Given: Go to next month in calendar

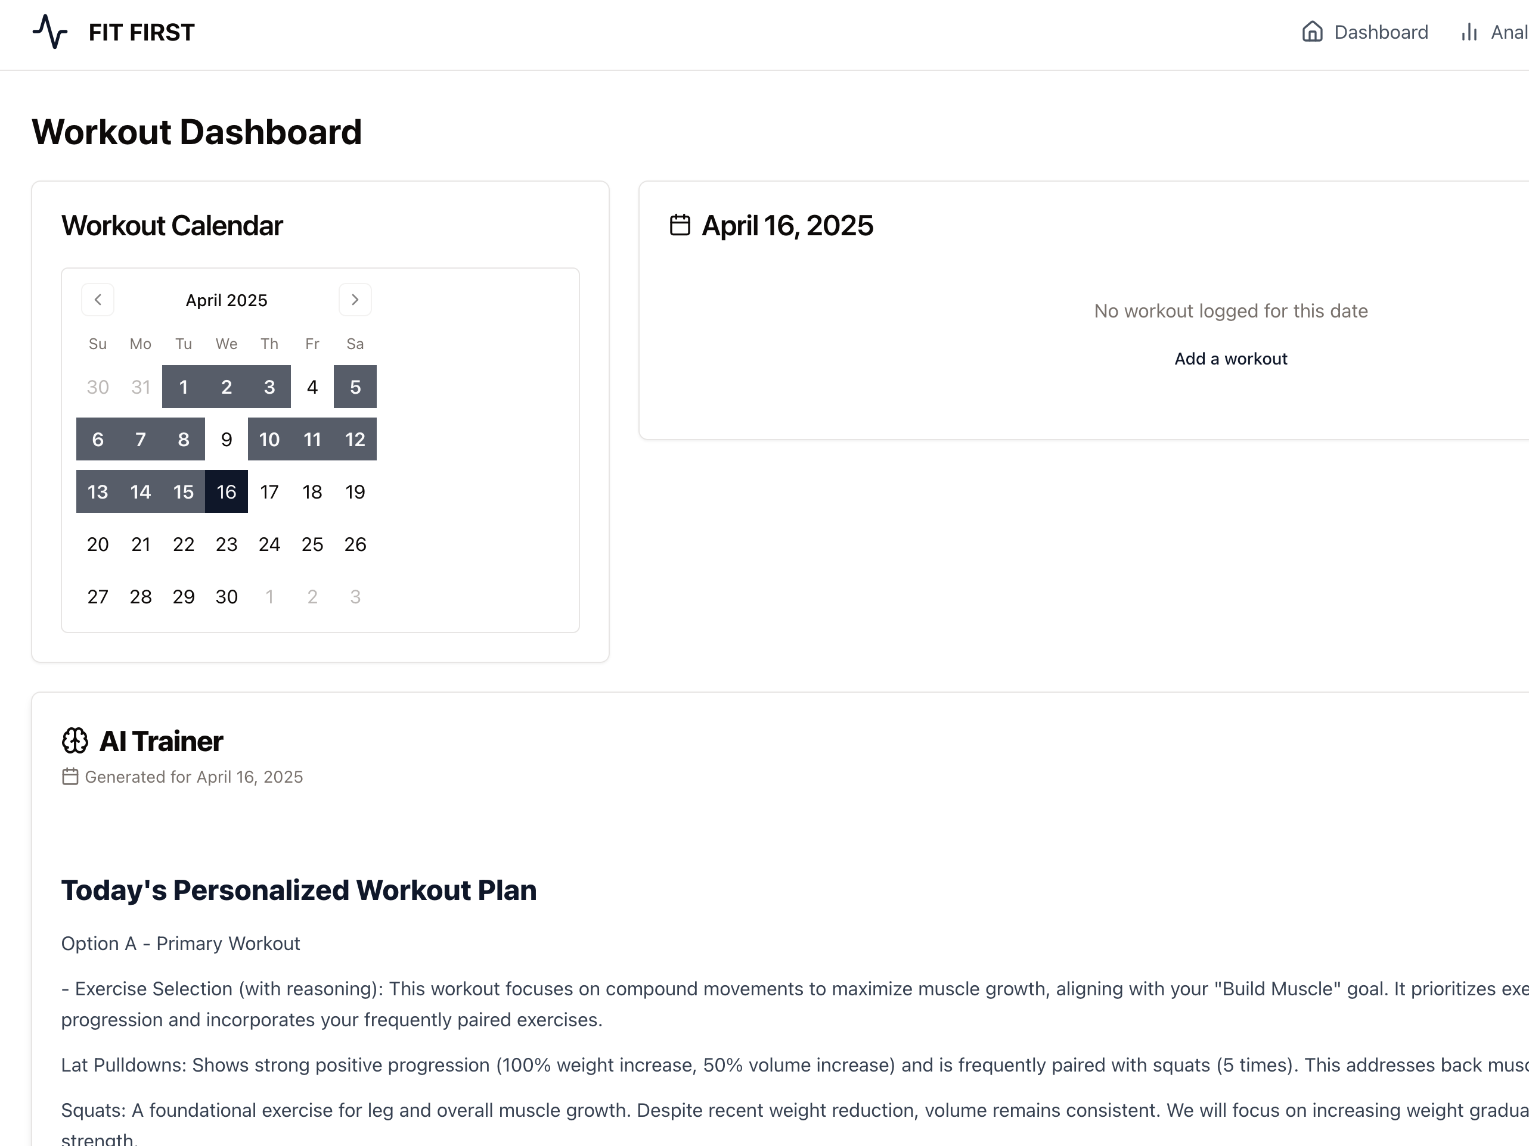Looking at the screenshot, I should (355, 300).
